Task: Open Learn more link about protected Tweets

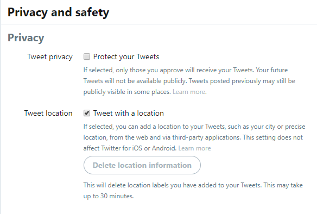Action: point(189,92)
